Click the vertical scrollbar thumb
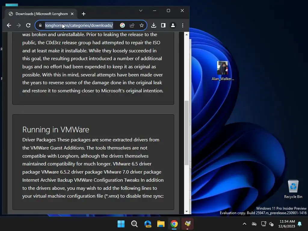 coord(186,133)
